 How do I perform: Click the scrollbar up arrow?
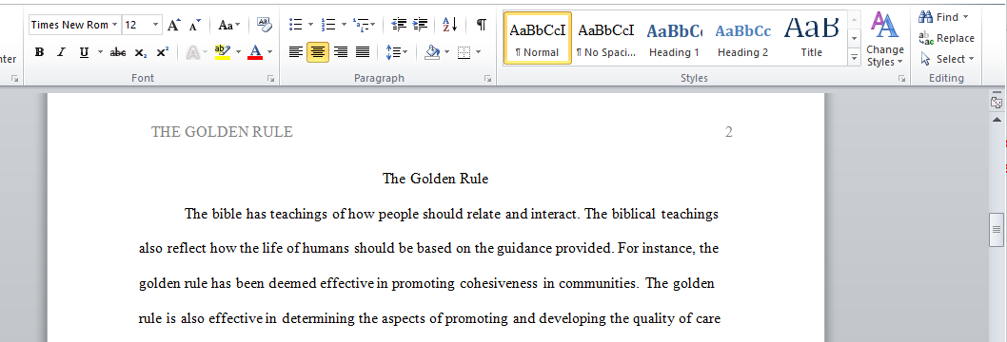[997, 120]
